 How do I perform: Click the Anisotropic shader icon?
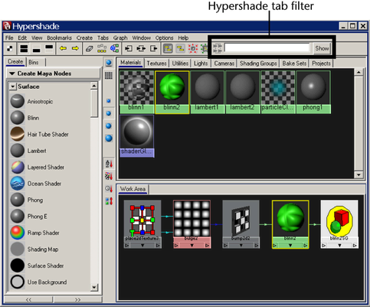(18, 101)
